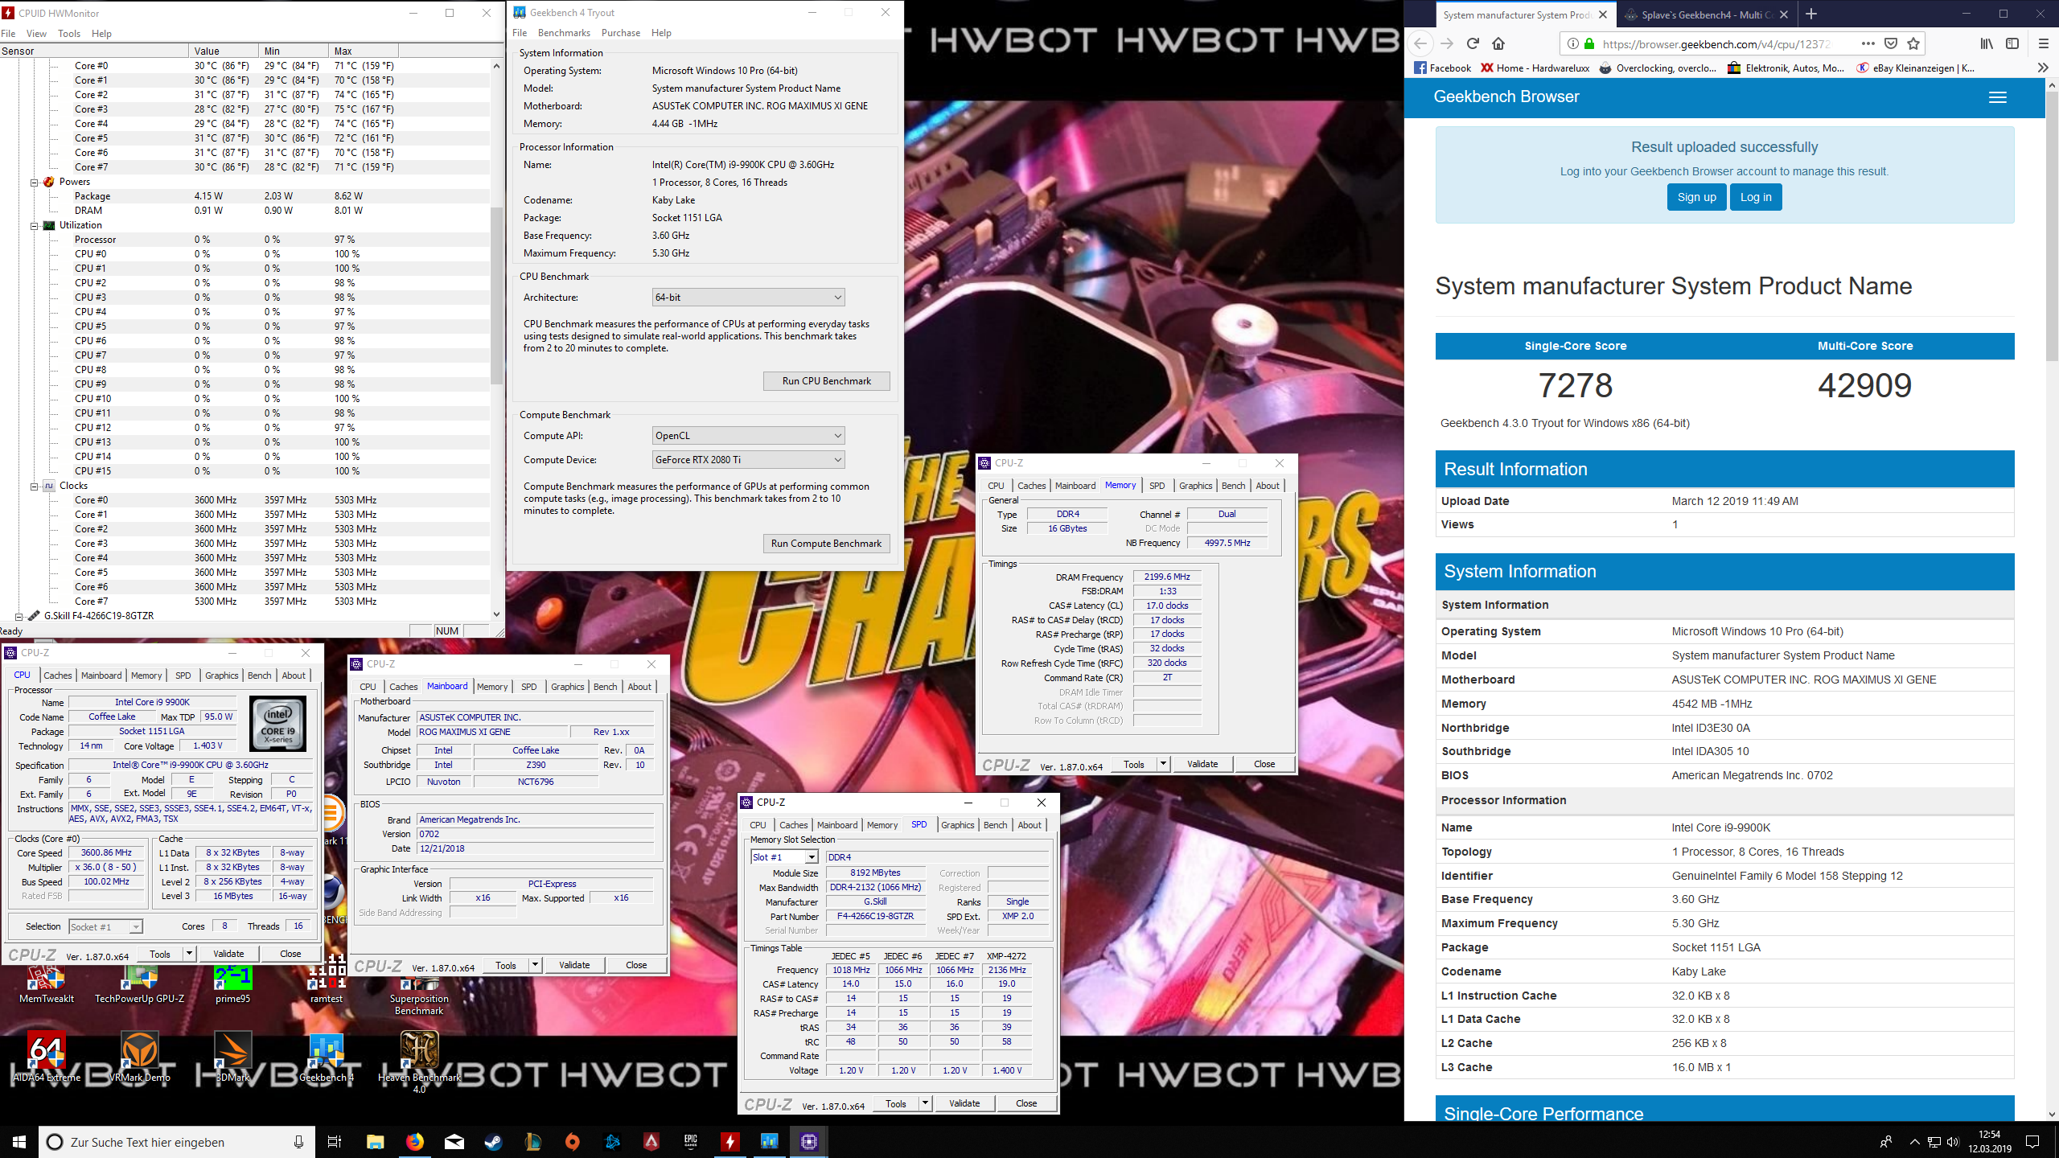Open the Origin icon in taskbar
The height and width of the screenshot is (1158, 2059).
click(572, 1141)
